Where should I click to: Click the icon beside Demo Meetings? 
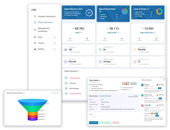pyautogui.click(x=66, y=88)
